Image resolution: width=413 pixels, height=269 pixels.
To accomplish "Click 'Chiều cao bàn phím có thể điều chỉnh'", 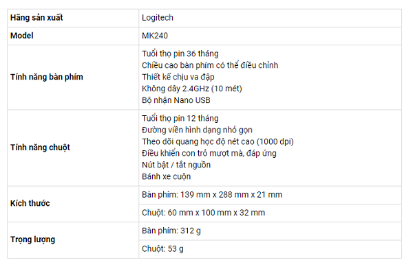I will pos(210,65).
